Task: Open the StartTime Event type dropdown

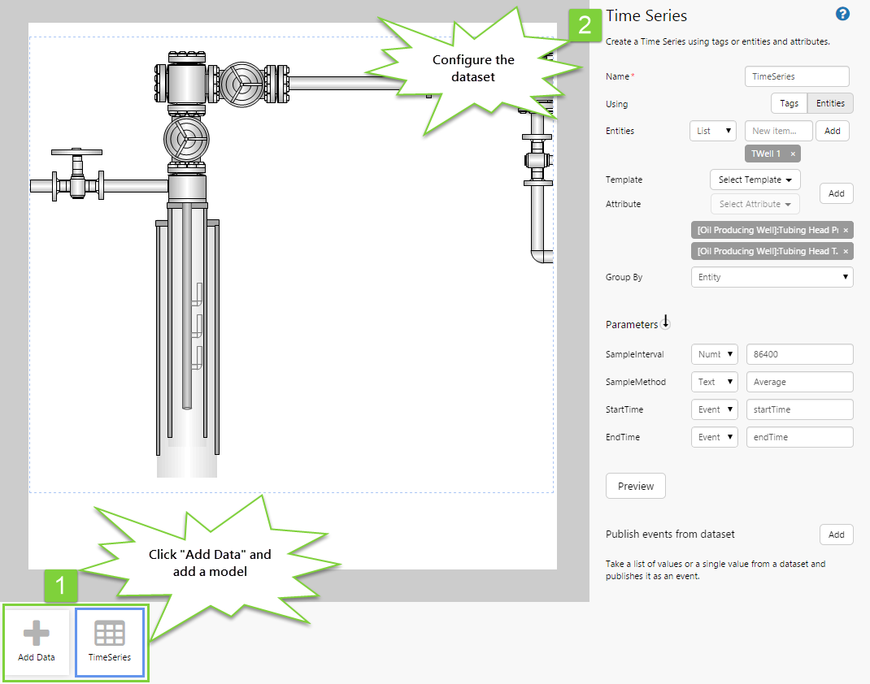Action: pos(714,409)
